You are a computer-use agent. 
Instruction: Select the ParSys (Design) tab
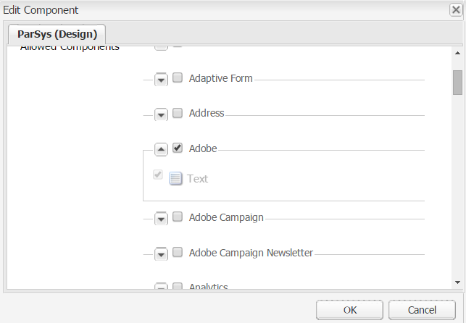[x=57, y=34]
